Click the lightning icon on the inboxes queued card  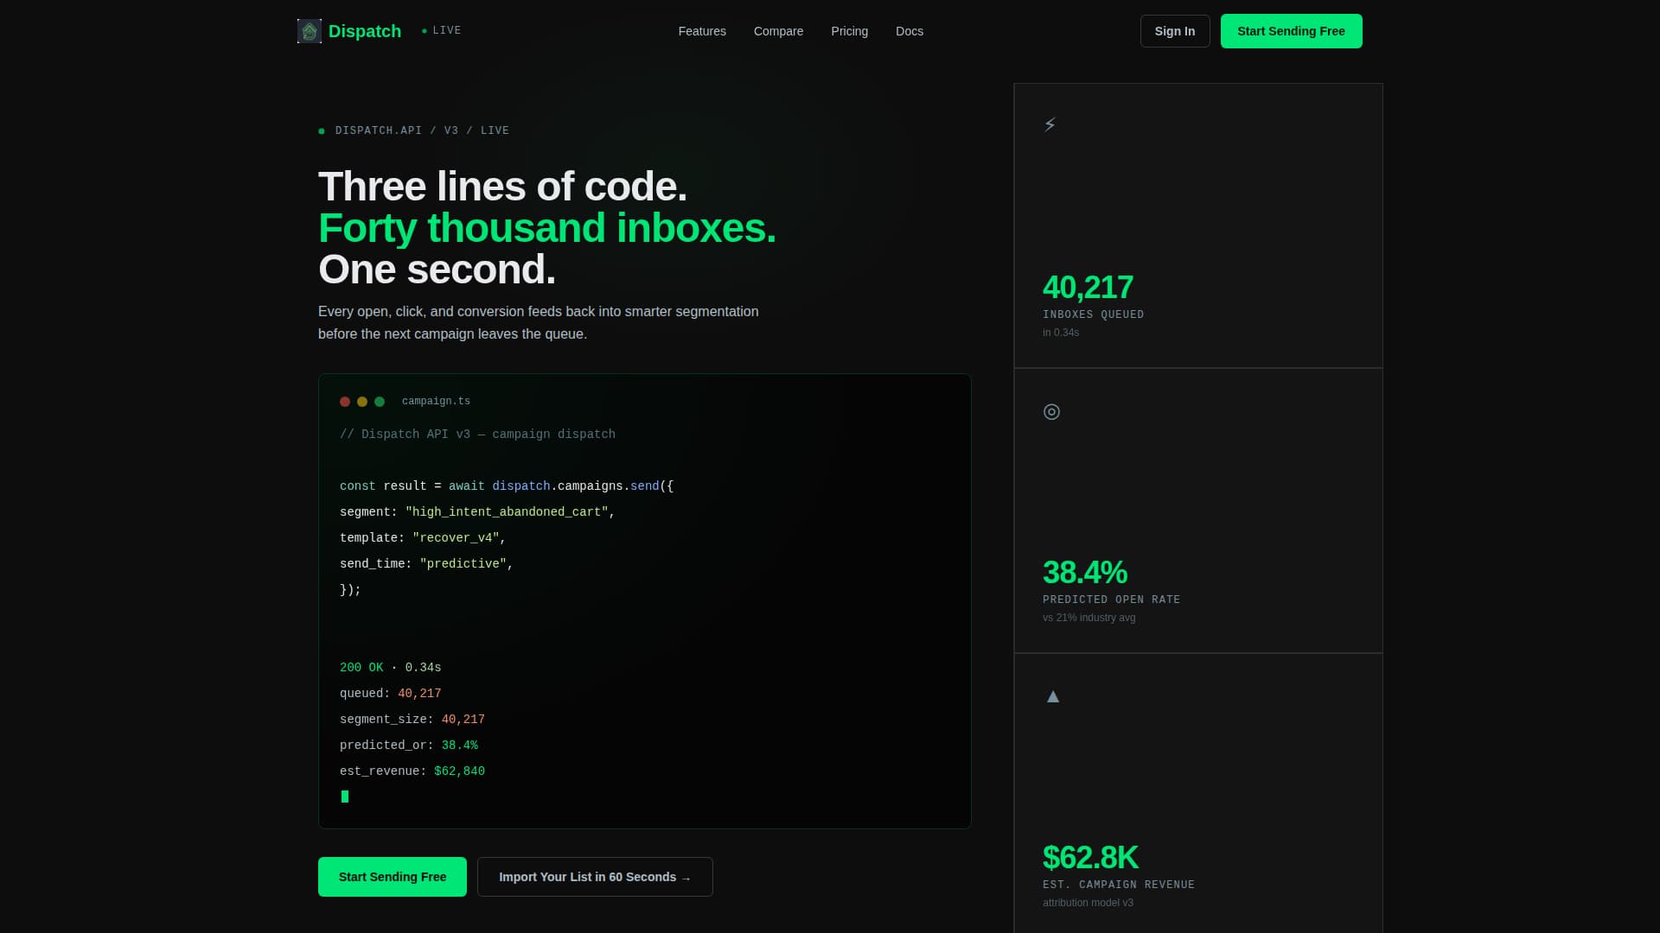tap(1050, 124)
